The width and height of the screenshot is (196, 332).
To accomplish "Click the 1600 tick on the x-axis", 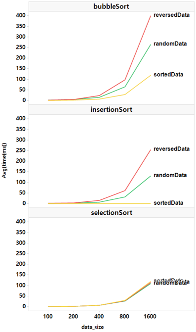I will coord(150,317).
